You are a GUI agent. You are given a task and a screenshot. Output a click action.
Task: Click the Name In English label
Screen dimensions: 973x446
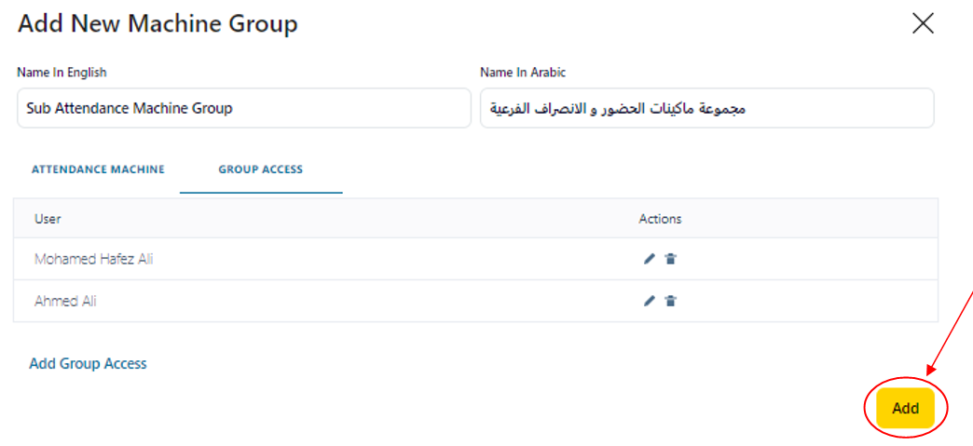pyautogui.click(x=62, y=73)
